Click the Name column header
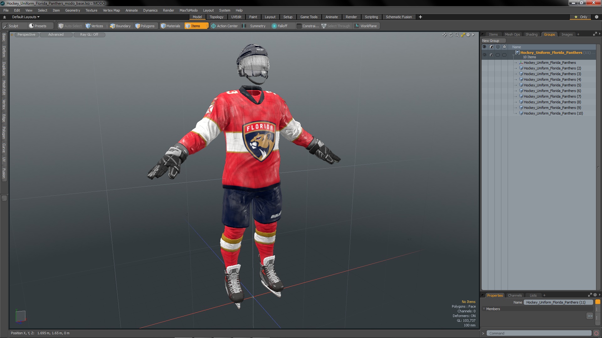Image resolution: width=602 pixels, height=338 pixels. pyautogui.click(x=516, y=47)
